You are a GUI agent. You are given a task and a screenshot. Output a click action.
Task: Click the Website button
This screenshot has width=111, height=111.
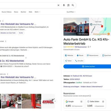tap(69, 55)
